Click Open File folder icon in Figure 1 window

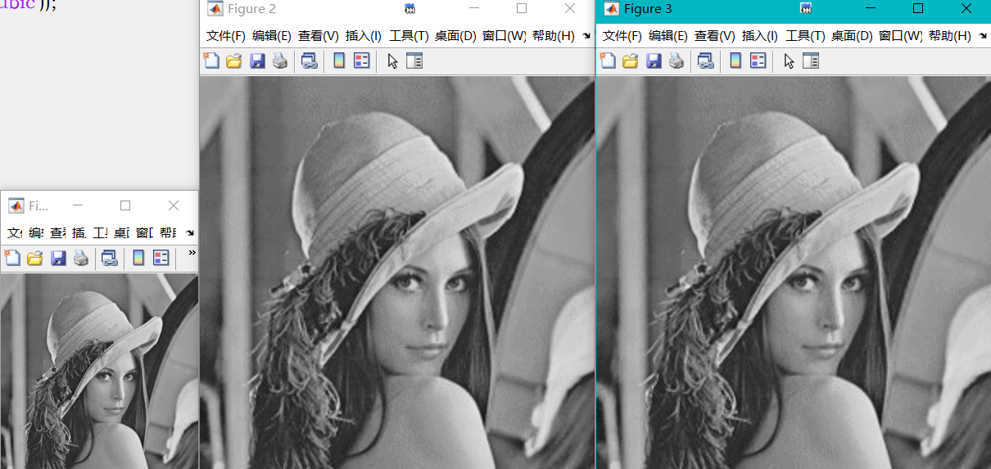coord(34,259)
